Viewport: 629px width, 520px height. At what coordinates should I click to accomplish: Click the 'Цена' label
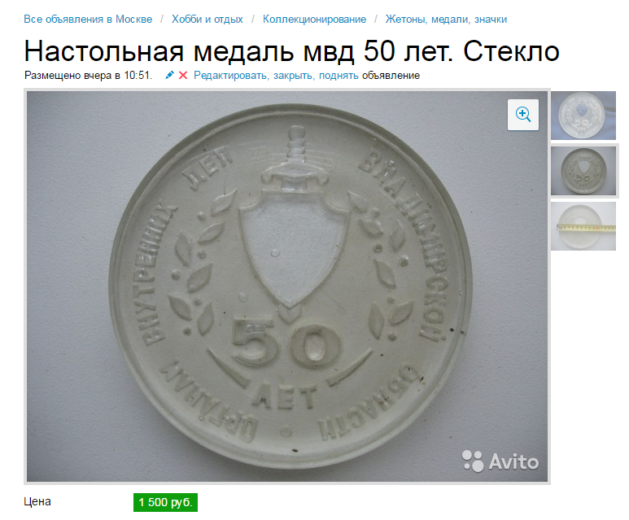point(37,501)
